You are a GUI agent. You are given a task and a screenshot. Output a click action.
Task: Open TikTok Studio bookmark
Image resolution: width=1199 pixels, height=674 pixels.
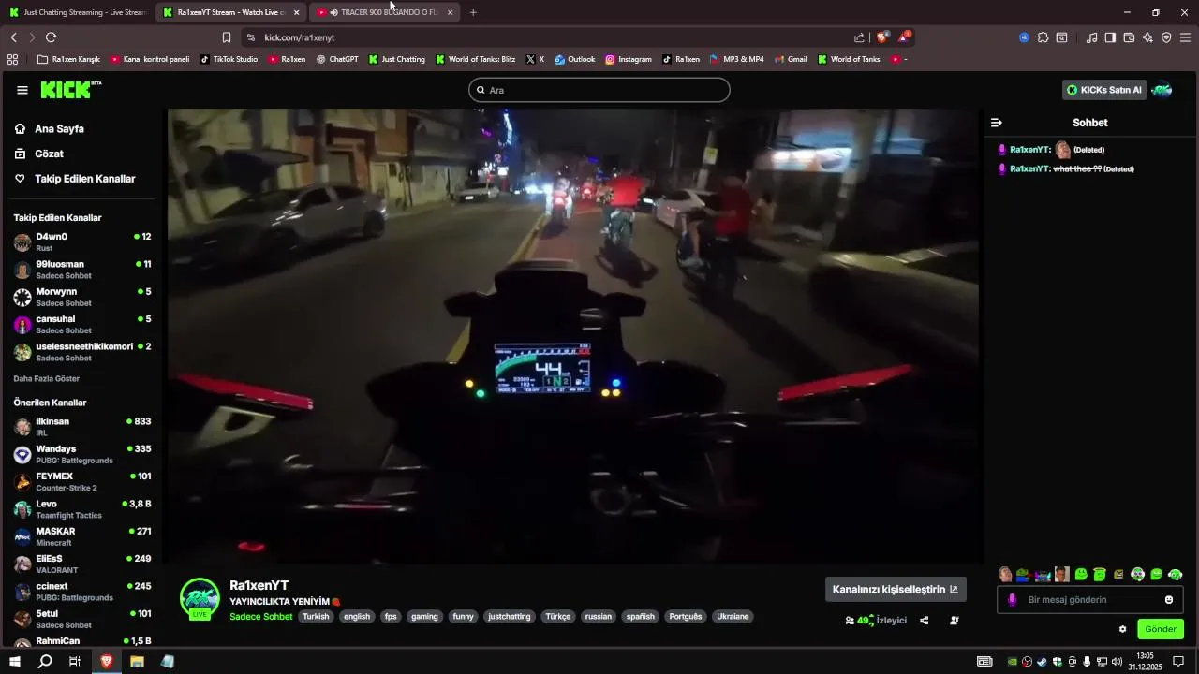[229, 59]
